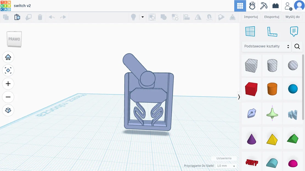The height and width of the screenshot is (171, 305).
Task: Select the Workplane tool icon
Action: [x=250, y=31]
